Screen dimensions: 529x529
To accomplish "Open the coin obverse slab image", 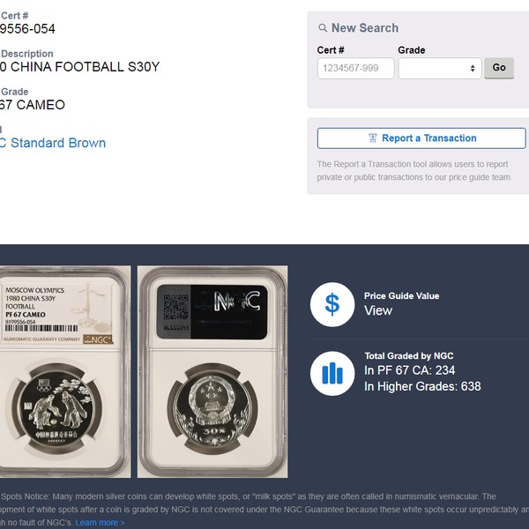I will pyautogui.click(x=64, y=371).
